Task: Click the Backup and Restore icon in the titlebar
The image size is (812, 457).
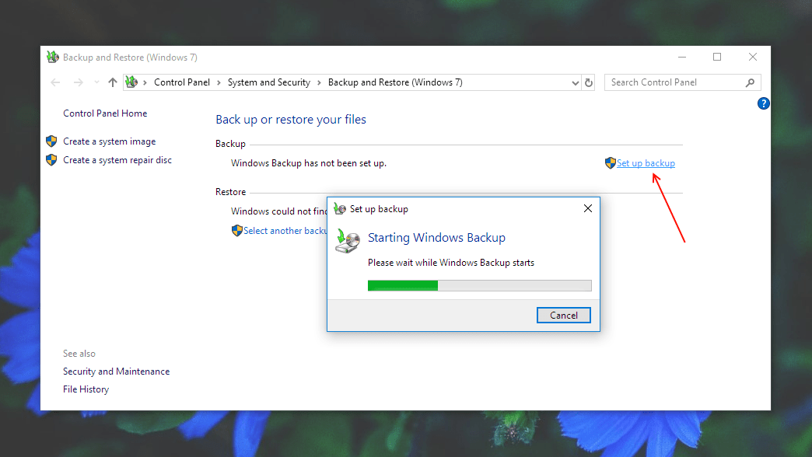Action: 52,56
